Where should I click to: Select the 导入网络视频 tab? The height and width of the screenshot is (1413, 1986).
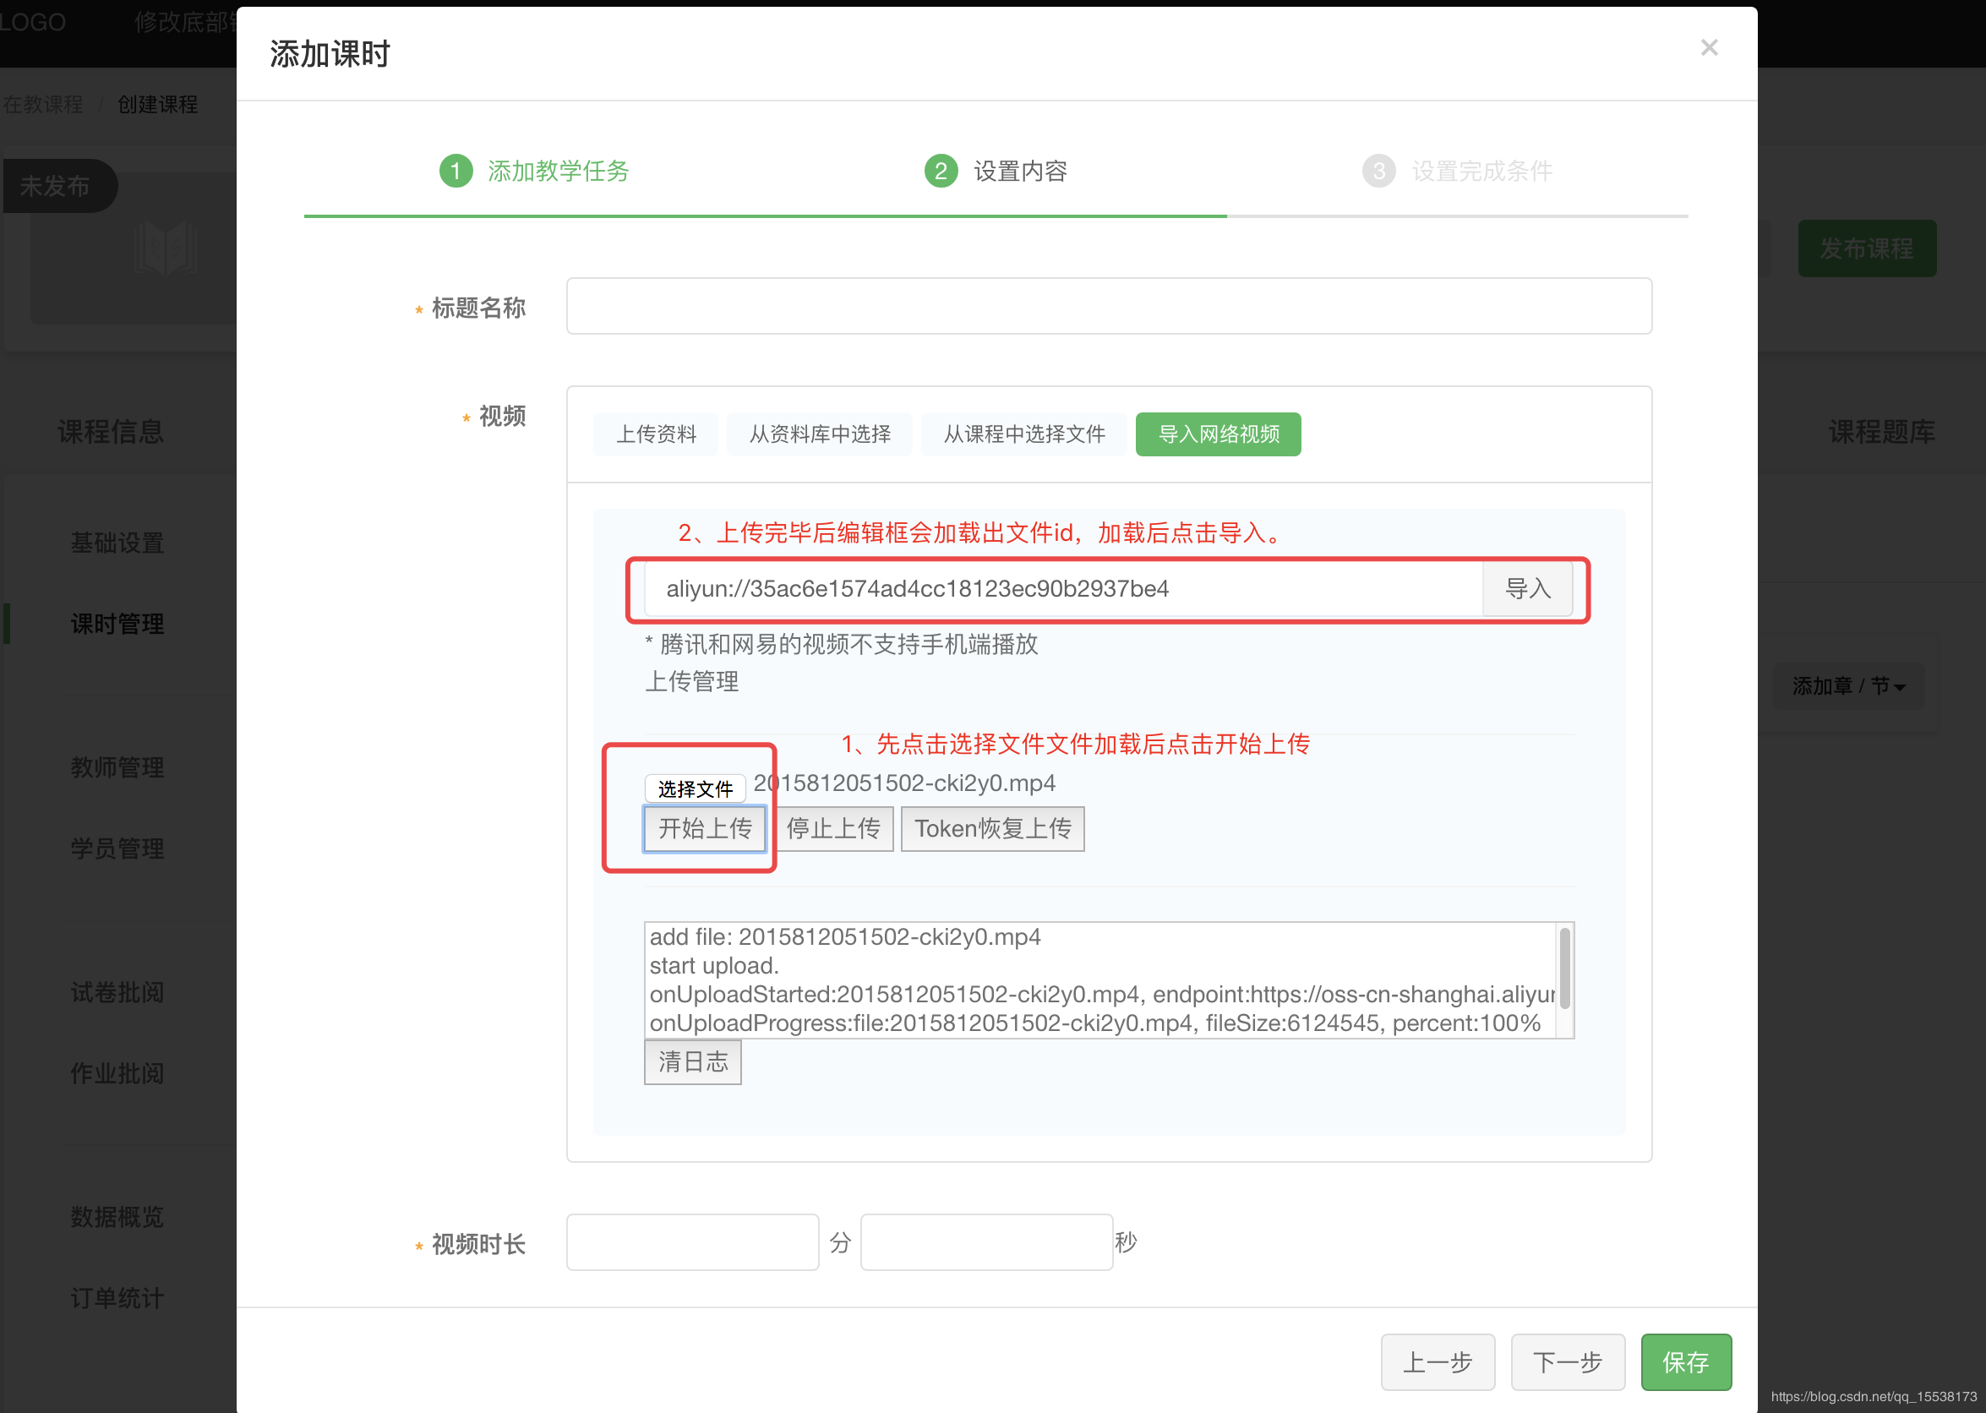tap(1218, 434)
